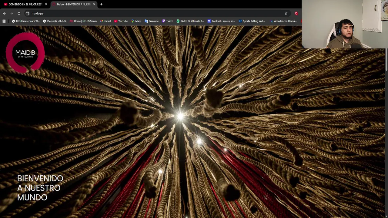Open the Maps bookmark
The width and height of the screenshot is (388, 218).
tap(136, 21)
